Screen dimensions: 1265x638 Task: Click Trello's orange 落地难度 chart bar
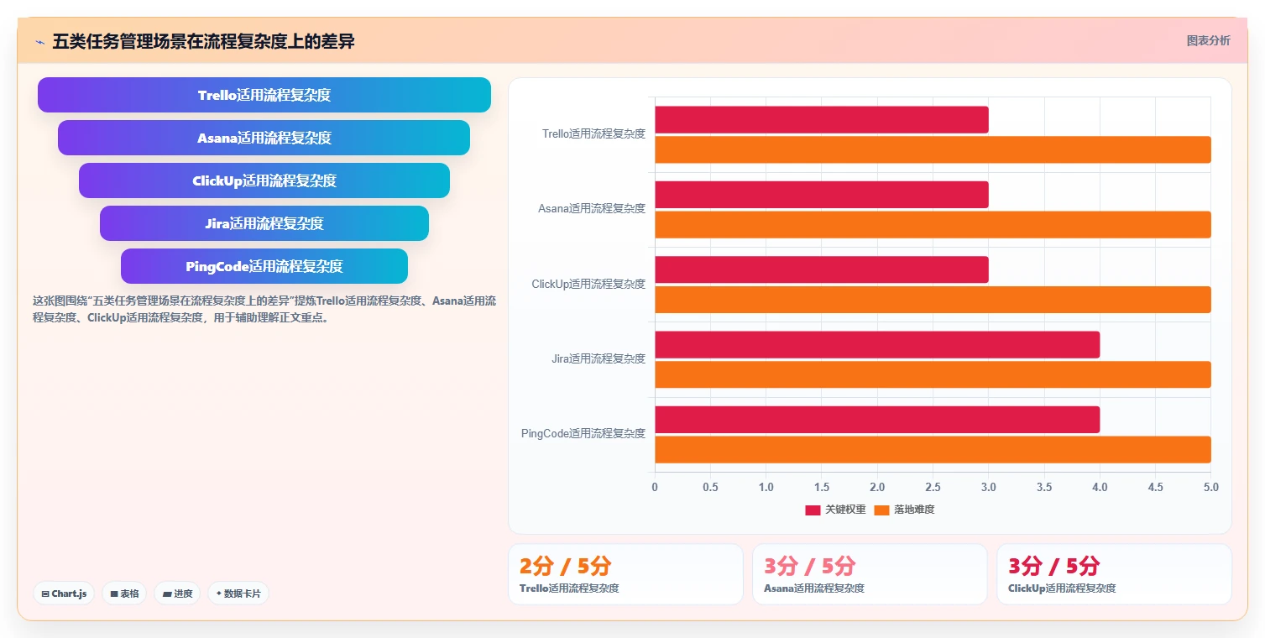(x=933, y=149)
